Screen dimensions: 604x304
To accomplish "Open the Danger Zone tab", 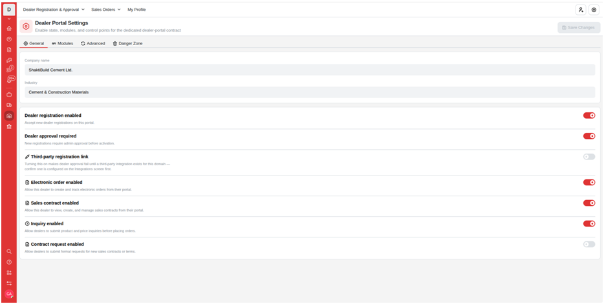I will [x=127, y=43].
